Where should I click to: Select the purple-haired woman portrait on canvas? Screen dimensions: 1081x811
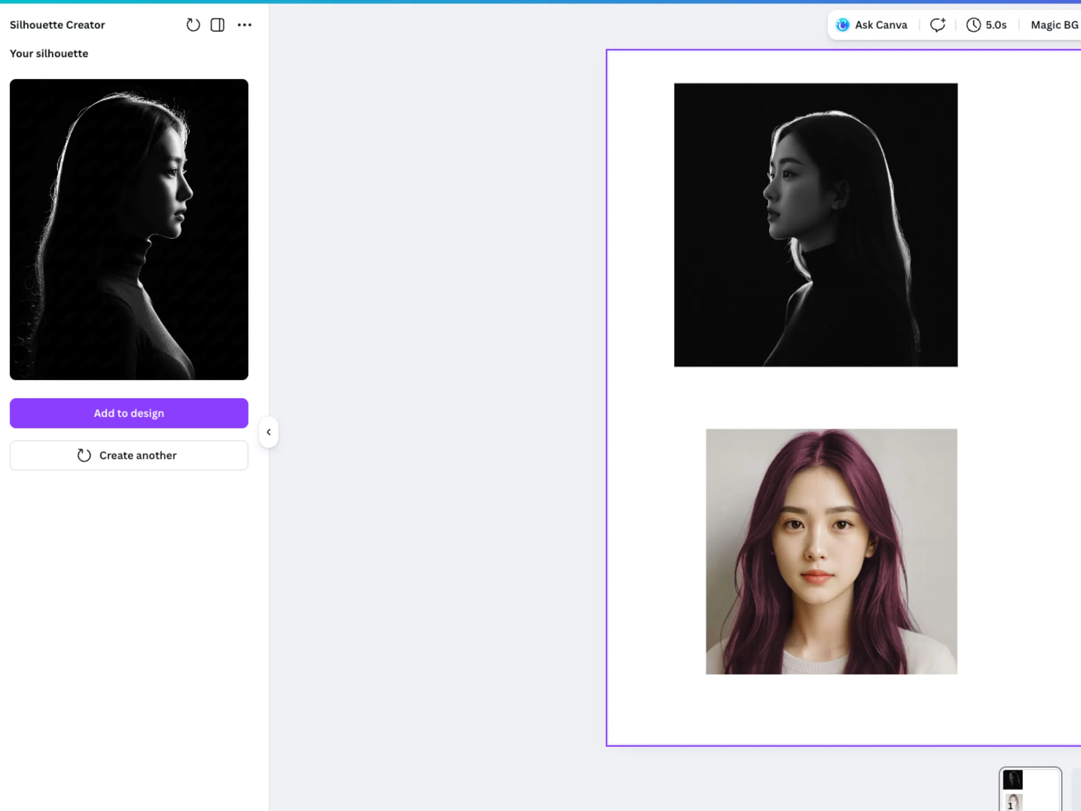click(x=831, y=552)
